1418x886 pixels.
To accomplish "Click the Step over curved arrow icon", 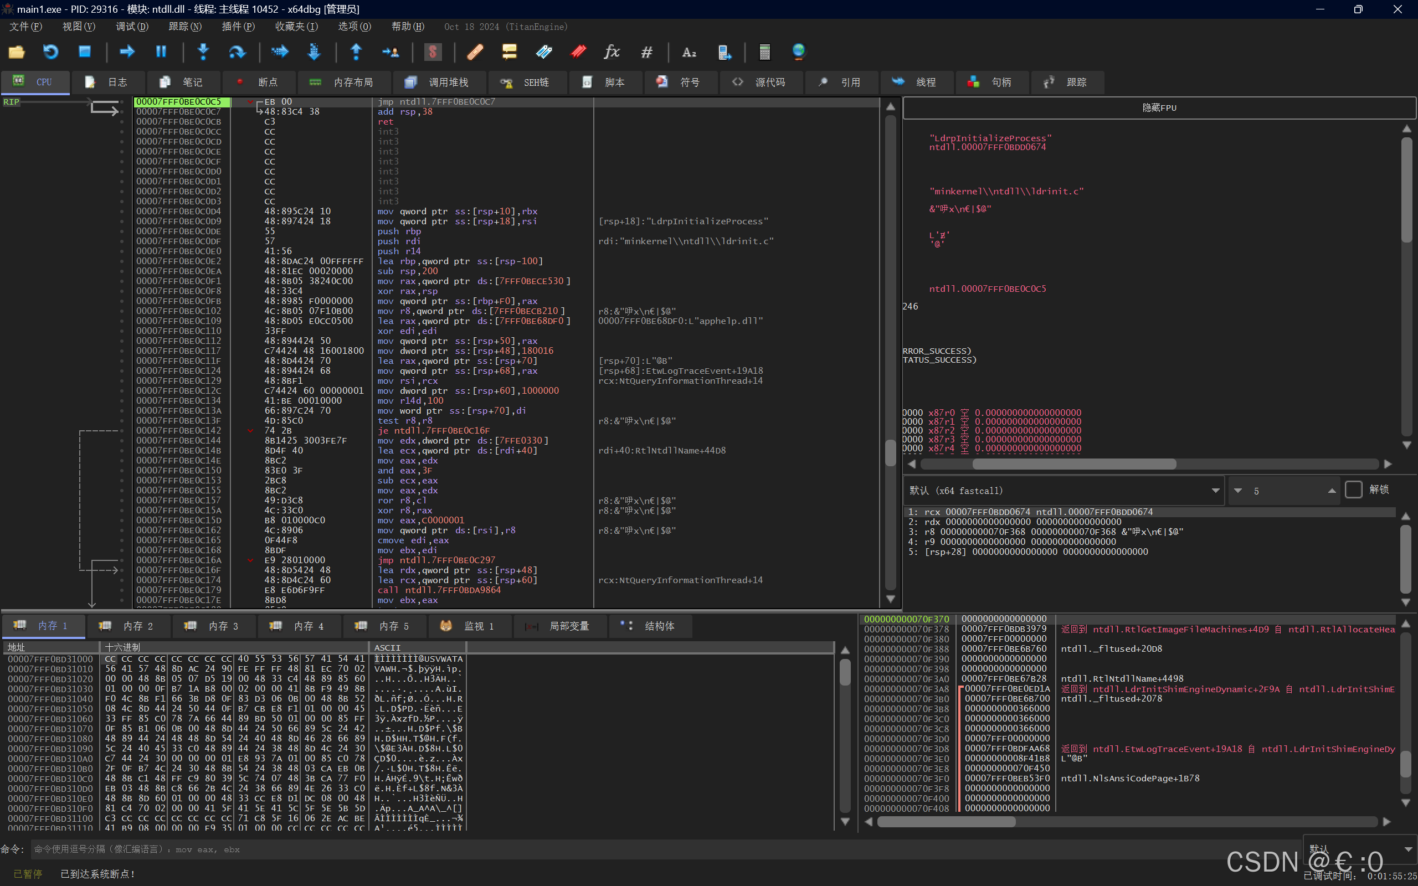I will [x=237, y=52].
